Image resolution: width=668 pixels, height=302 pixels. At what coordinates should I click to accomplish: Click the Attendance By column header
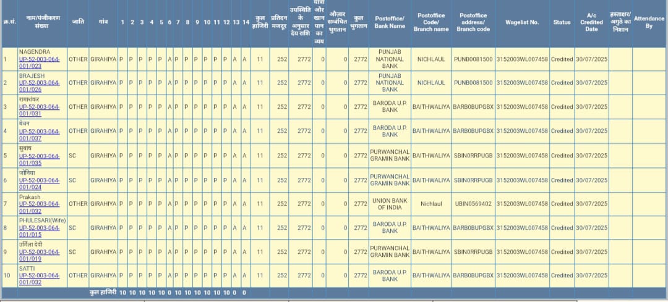[x=649, y=22]
